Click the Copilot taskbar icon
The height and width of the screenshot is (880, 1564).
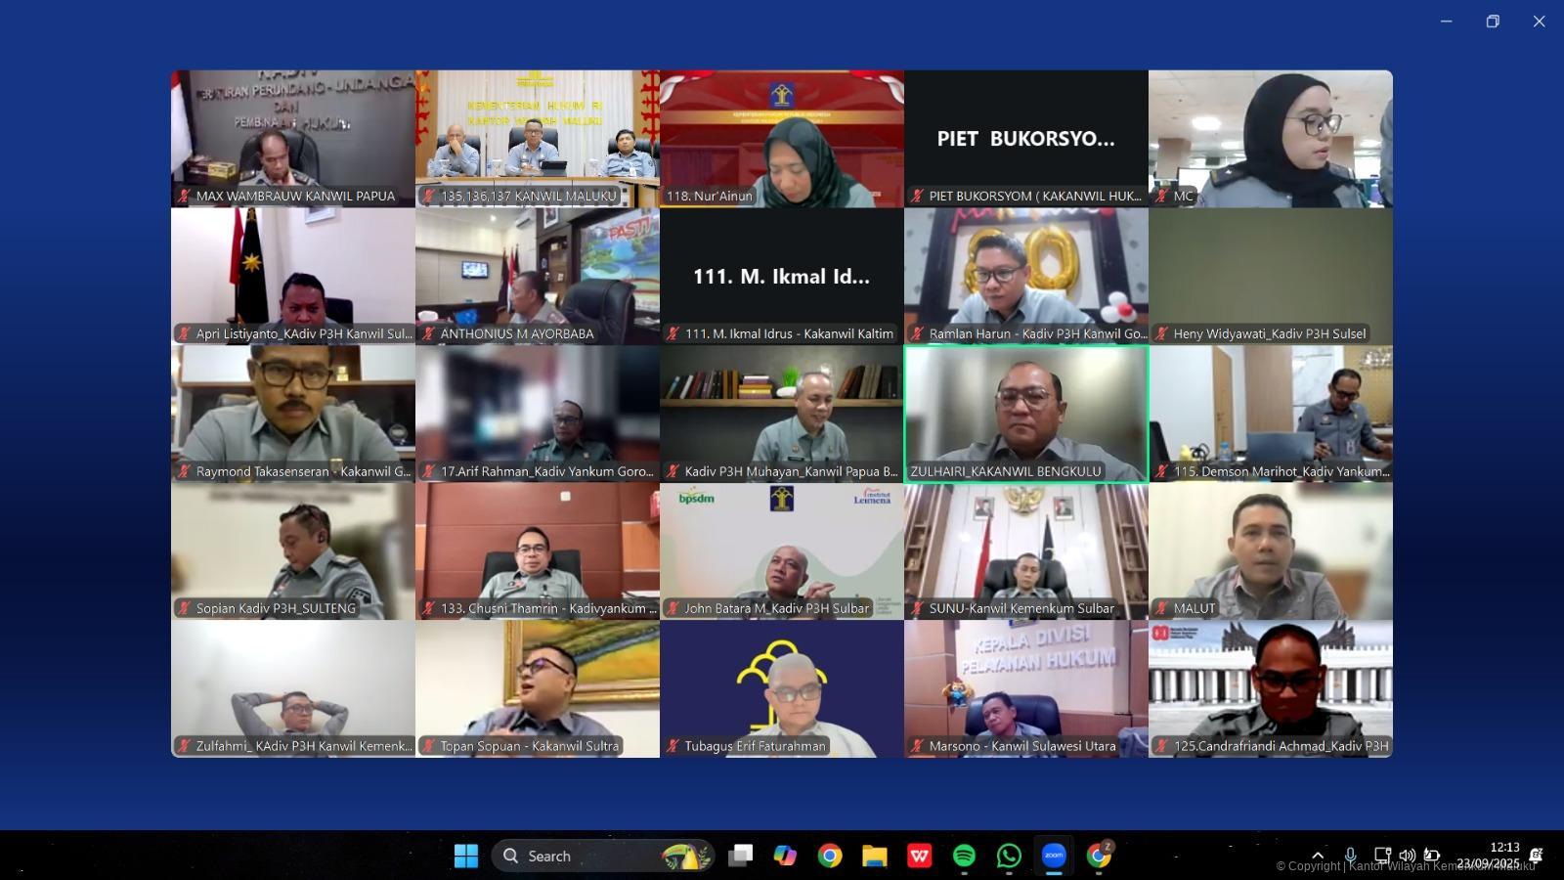tap(785, 856)
